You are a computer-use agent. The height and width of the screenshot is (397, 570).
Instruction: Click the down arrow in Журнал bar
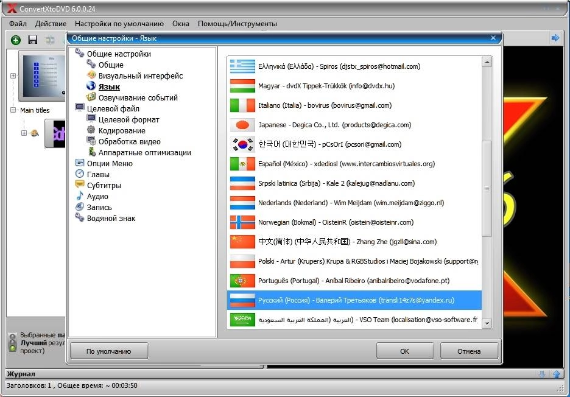542,374
